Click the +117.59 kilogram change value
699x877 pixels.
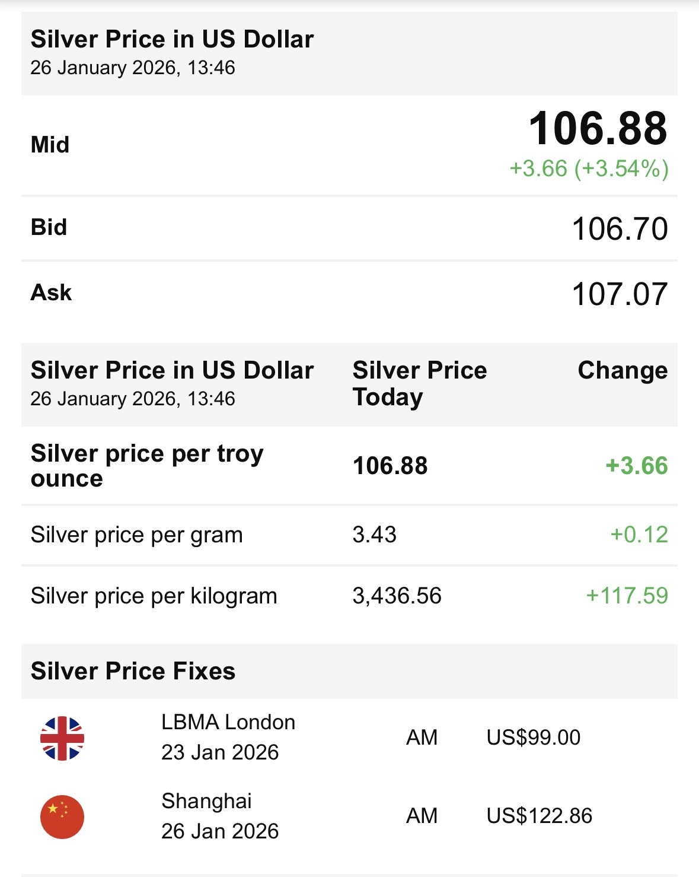[x=627, y=596]
